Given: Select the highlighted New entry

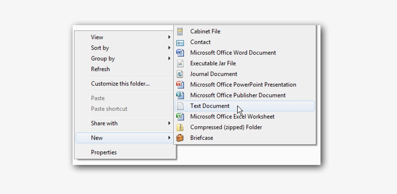Looking at the screenshot, I should (x=125, y=138).
